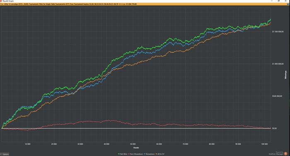Click the info icon in filter bar

pos(288,4)
